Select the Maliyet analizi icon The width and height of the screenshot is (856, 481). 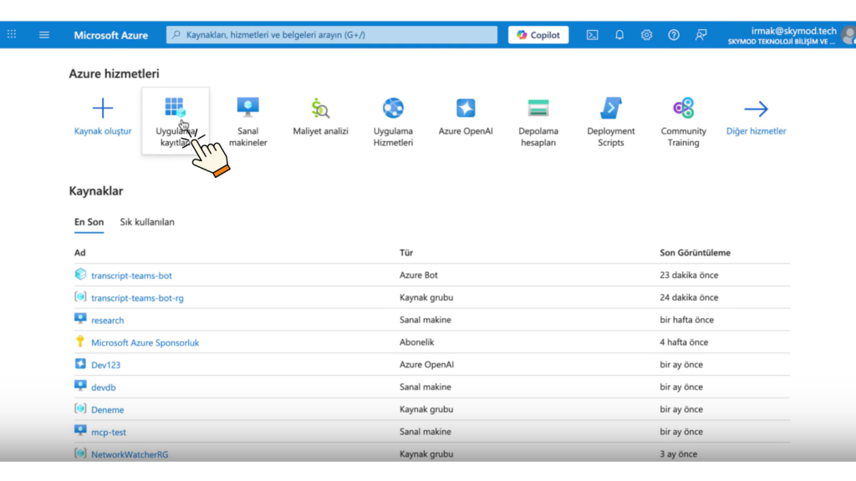coord(320,107)
